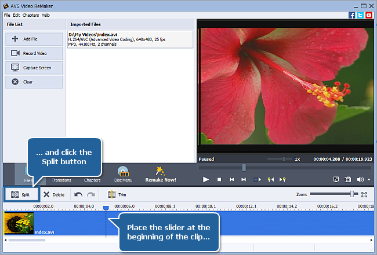Click the 00:00:08.1 mark on the ruler

[x=165, y=206]
